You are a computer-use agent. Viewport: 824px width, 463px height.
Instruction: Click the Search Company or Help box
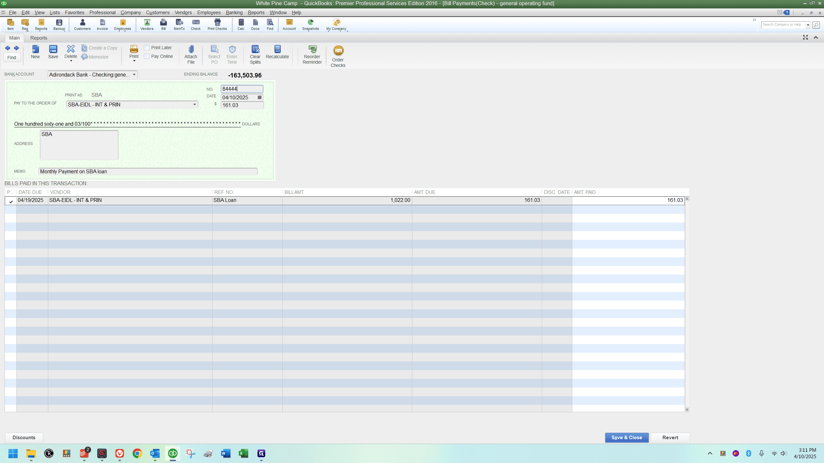[783, 25]
